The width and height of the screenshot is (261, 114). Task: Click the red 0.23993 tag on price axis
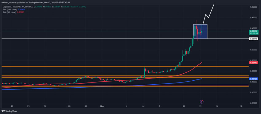(254, 63)
